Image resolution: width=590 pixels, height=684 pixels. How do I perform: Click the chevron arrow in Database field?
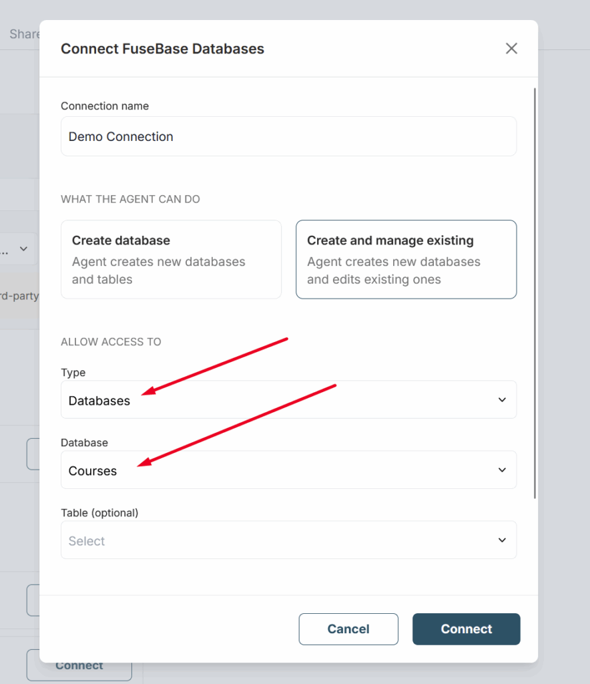coord(503,470)
